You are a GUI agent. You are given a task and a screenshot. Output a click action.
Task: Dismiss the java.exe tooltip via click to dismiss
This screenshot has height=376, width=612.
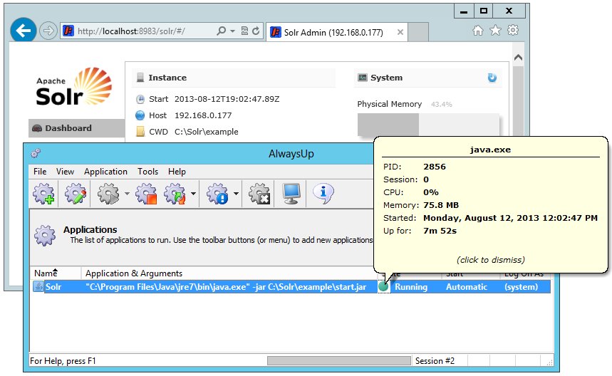coord(491,260)
